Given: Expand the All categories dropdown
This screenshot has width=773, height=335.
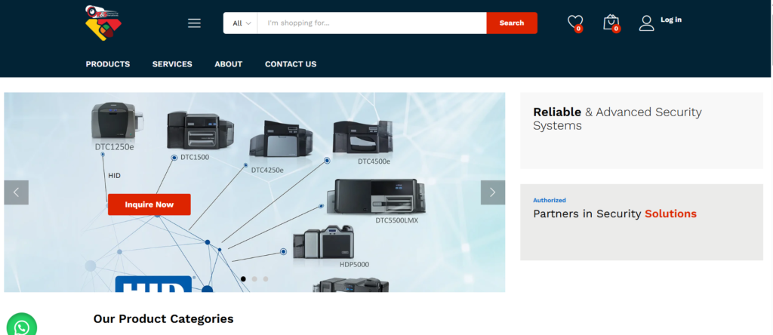Looking at the screenshot, I should 241,23.
